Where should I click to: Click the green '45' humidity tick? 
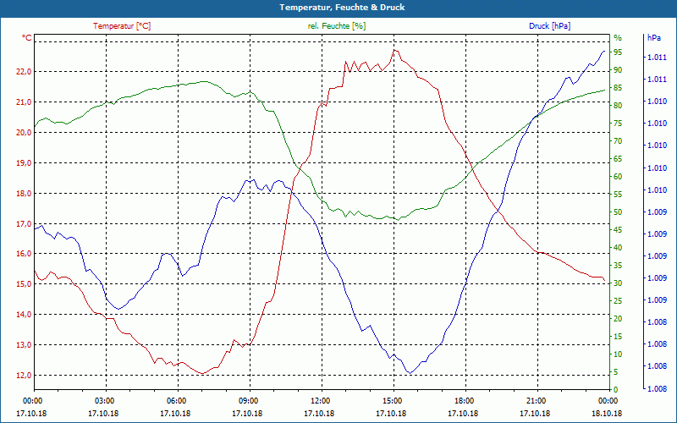(x=618, y=230)
